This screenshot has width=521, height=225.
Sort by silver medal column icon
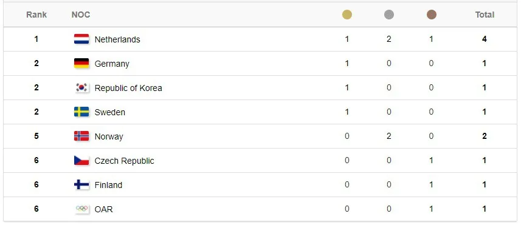tap(388, 15)
